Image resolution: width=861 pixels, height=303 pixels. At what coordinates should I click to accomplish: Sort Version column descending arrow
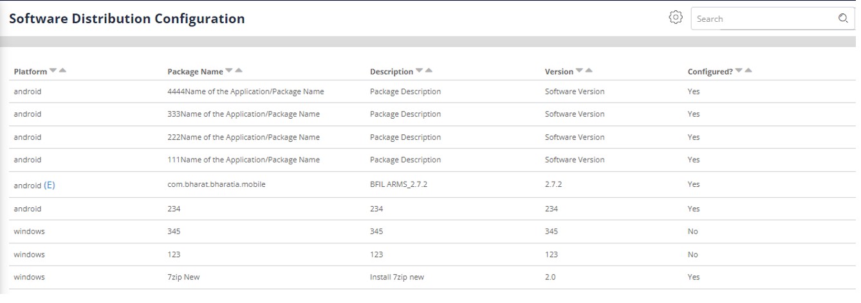[x=579, y=71]
